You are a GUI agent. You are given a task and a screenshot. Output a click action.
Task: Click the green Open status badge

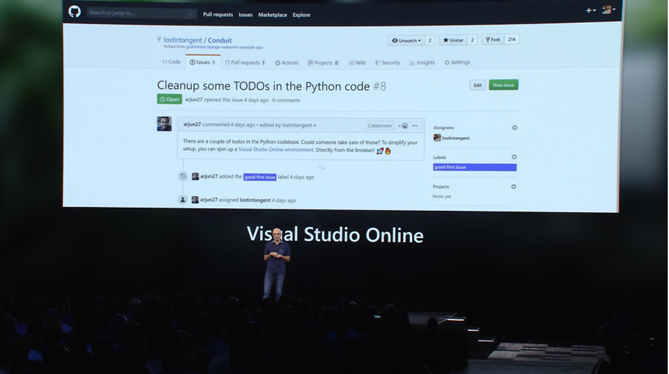[x=169, y=99]
